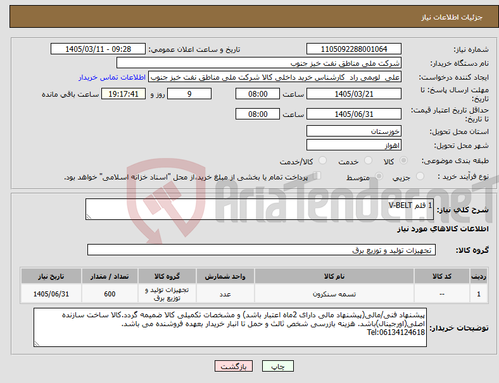
Task: Click the اطلاعات کالاهای مورد نیاز heading
Action: click(443, 229)
